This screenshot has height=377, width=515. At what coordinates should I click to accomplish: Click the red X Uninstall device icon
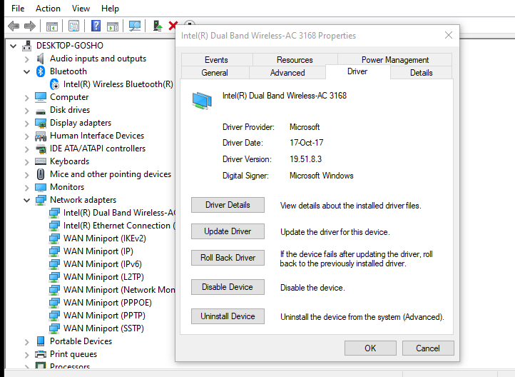(x=173, y=26)
